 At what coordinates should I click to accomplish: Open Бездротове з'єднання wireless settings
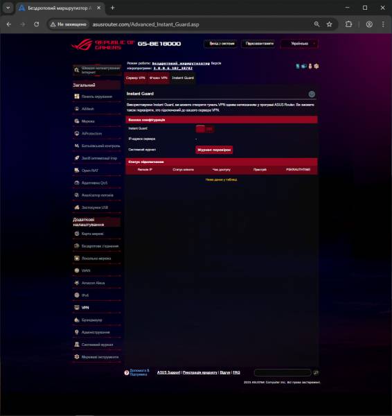[97, 246]
